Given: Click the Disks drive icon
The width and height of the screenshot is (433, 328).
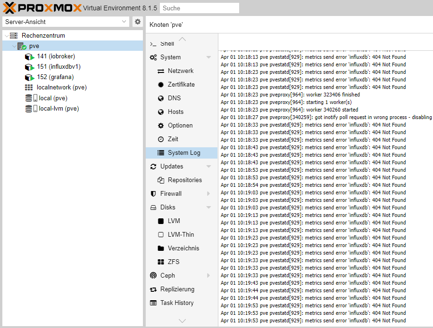Looking at the screenshot, I should 153,208.
